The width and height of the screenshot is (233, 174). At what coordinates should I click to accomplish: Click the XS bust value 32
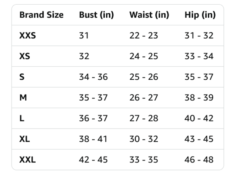click(x=84, y=56)
